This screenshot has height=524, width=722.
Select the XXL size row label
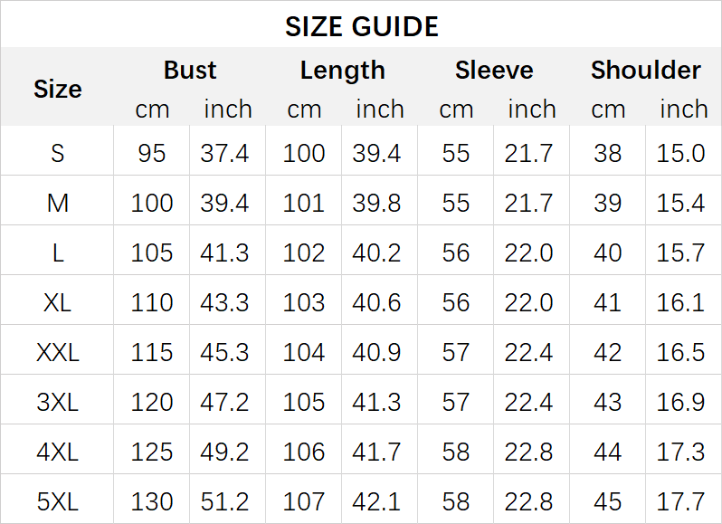57,352
